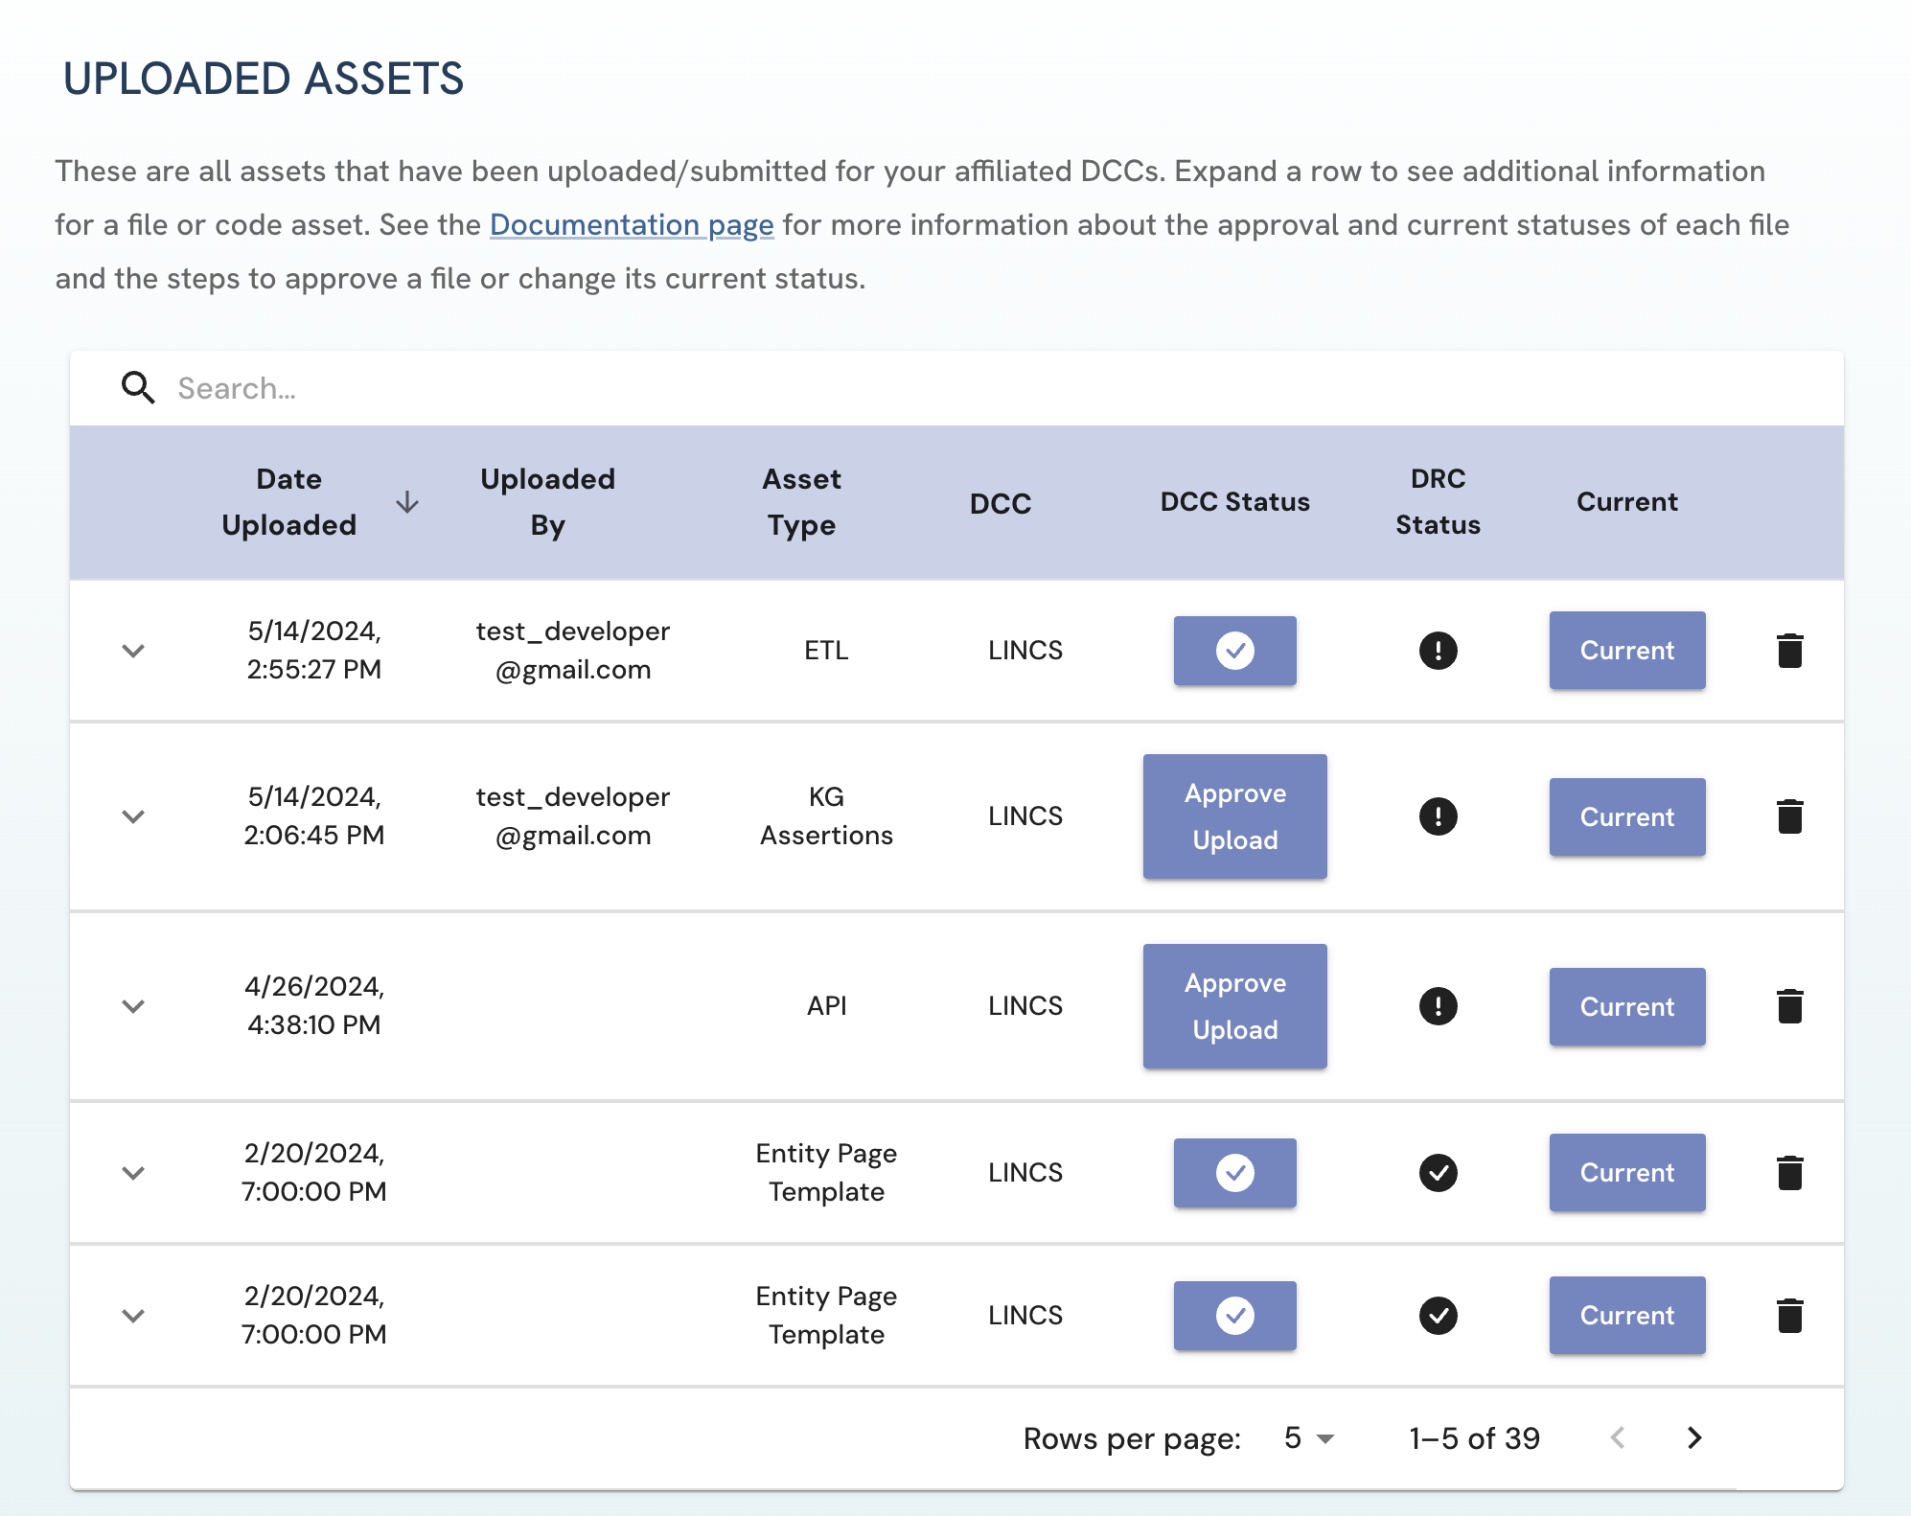Click trash icon for KG Assertions row
Image resolution: width=1911 pixels, height=1516 pixels.
tap(1789, 816)
